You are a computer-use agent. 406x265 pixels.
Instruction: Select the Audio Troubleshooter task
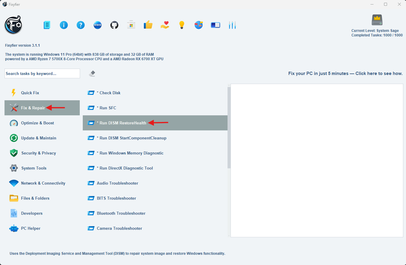pos(155,183)
